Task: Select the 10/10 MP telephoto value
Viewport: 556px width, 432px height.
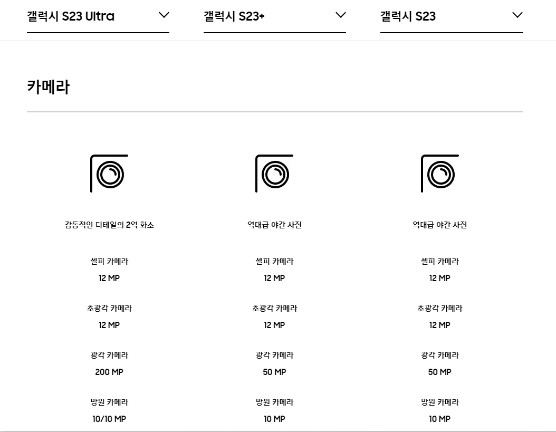Action: pos(109,419)
